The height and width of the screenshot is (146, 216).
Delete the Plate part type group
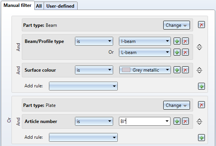click(x=201, y=105)
